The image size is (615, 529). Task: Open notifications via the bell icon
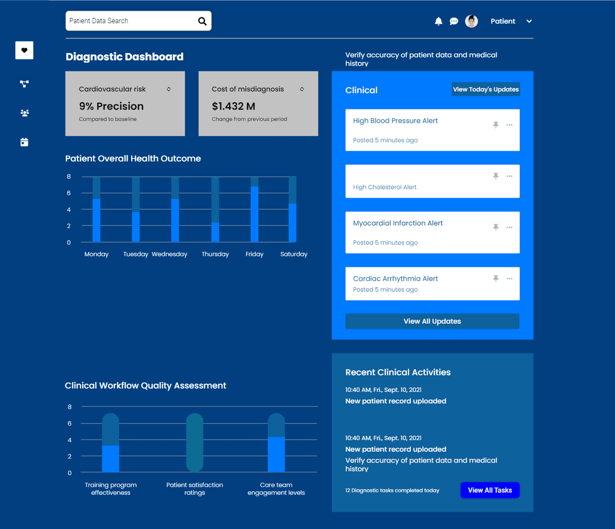click(438, 21)
